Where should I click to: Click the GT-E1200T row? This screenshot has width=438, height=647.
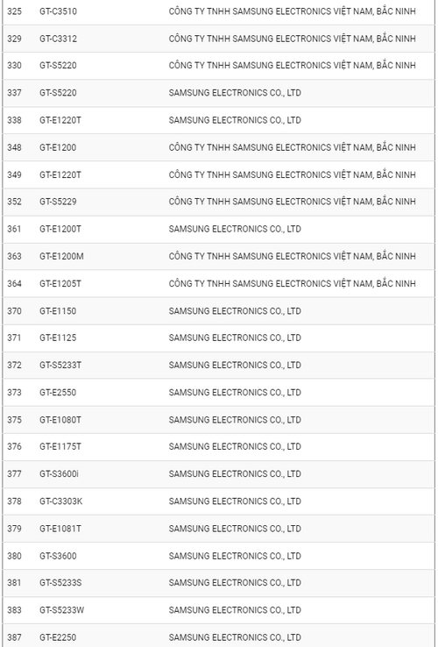[x=219, y=230]
